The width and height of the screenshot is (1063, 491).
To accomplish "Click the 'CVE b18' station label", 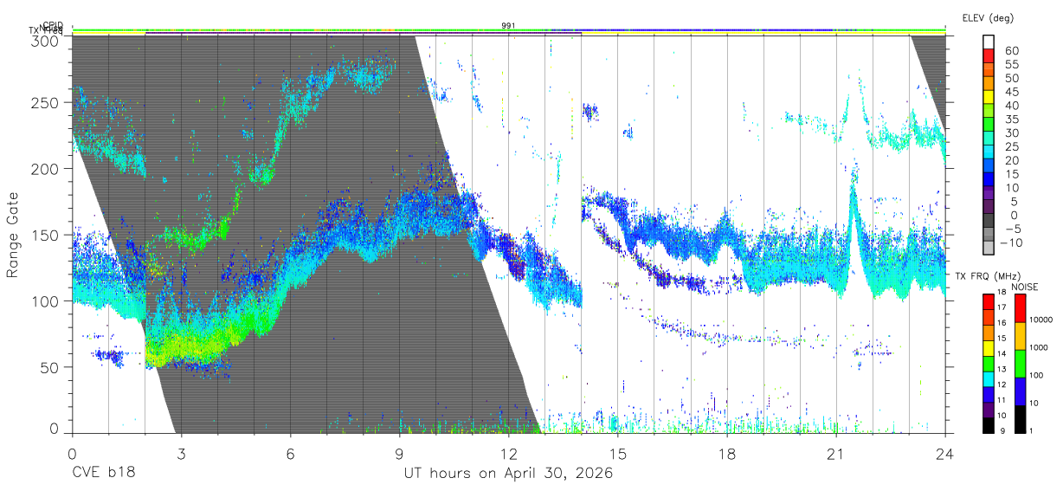I will pos(103,474).
